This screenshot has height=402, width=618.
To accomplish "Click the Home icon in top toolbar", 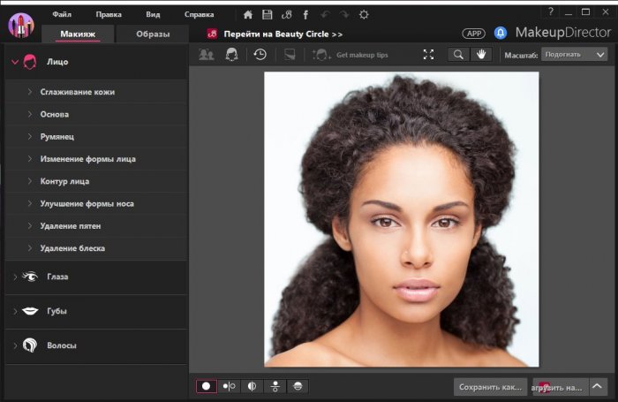I will (x=247, y=14).
